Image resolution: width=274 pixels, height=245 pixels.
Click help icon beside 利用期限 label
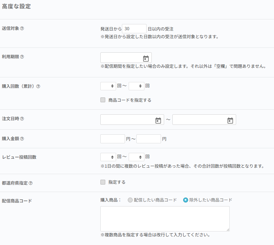pos(22,57)
